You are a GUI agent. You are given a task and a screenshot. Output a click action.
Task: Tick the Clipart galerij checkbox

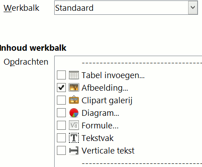coord(61,100)
